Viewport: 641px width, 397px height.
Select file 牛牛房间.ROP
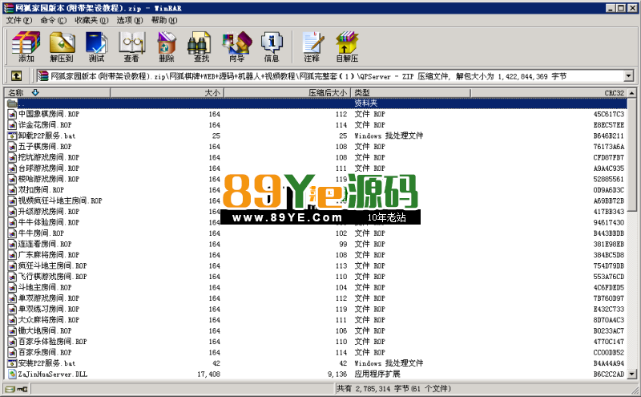pos(41,233)
